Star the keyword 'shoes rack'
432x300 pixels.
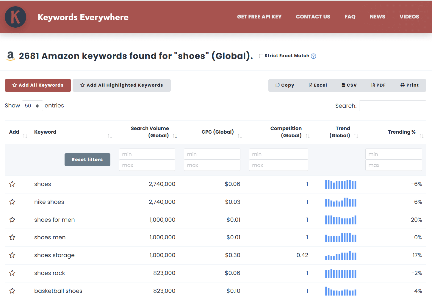12,273
